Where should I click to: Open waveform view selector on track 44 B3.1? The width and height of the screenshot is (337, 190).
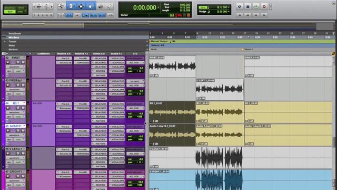coord(15,112)
